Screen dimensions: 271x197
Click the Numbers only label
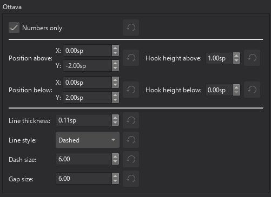(42, 28)
